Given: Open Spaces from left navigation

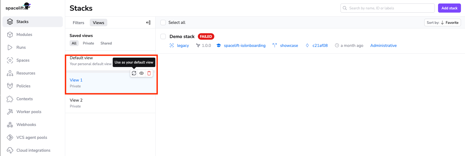Looking at the screenshot, I should tap(23, 60).
